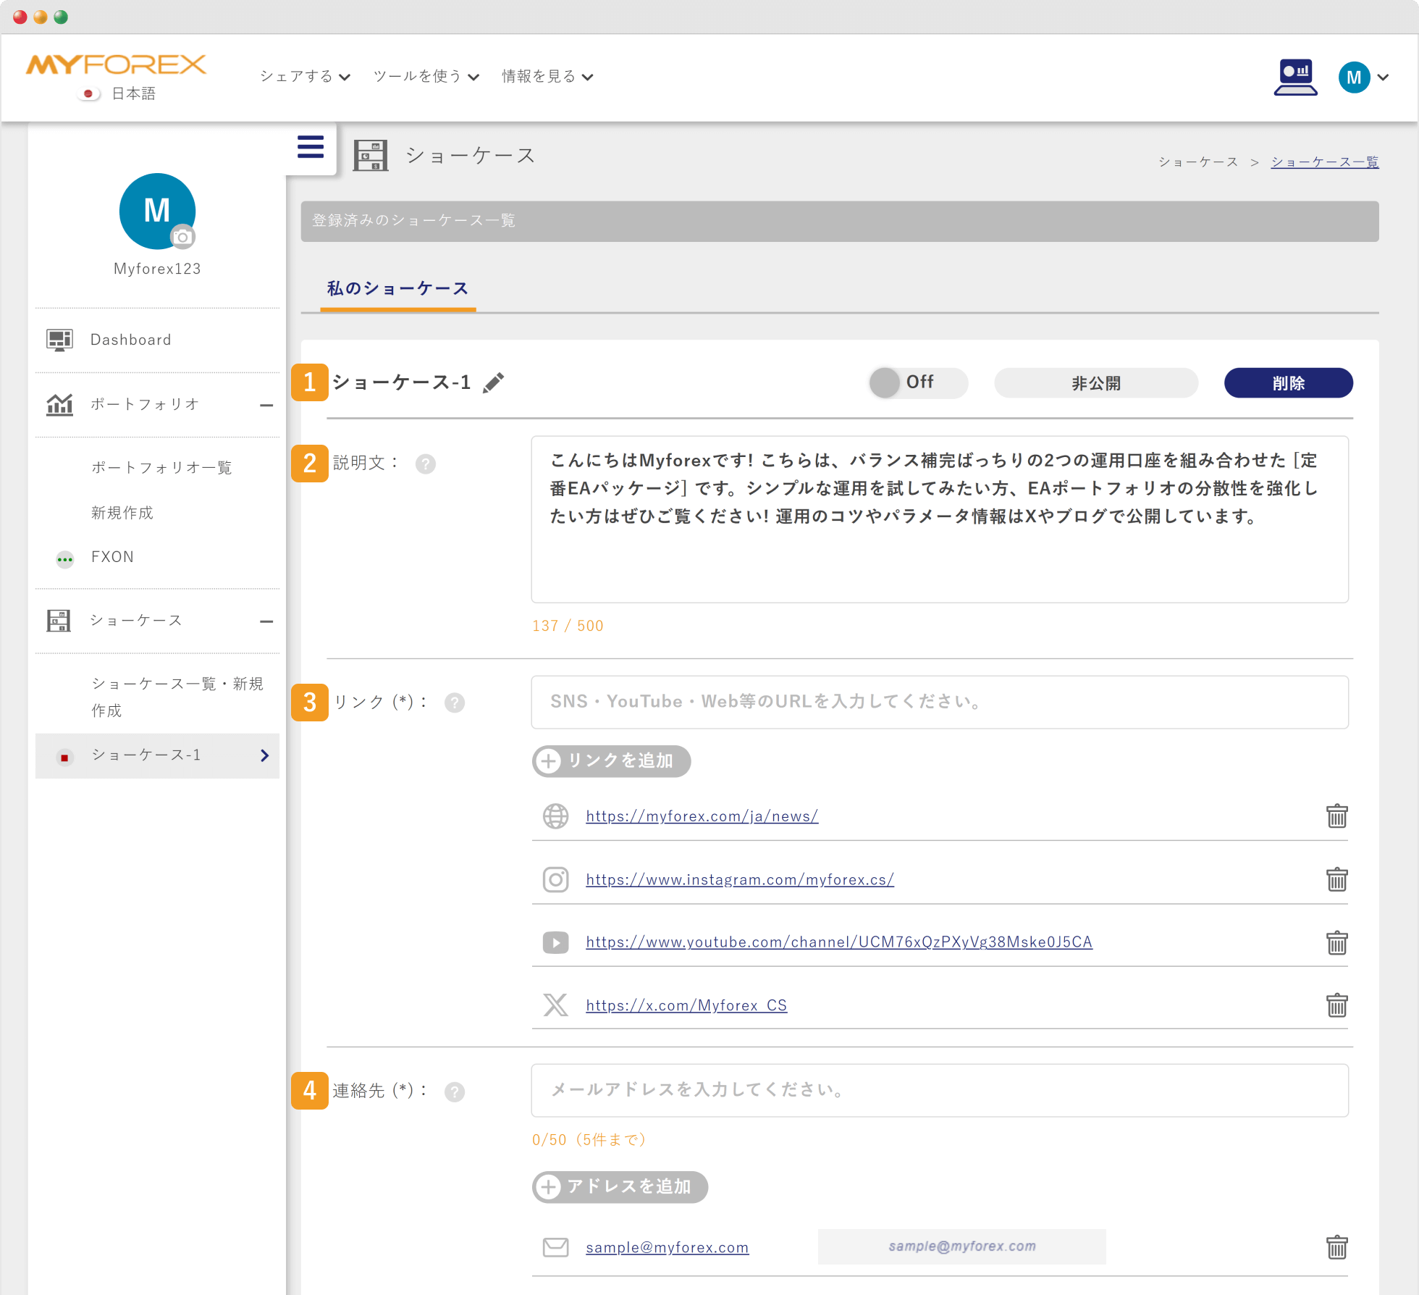This screenshot has height=1295, width=1419.
Task: Open the help tooltip next to 説明文
Action: coord(426,464)
